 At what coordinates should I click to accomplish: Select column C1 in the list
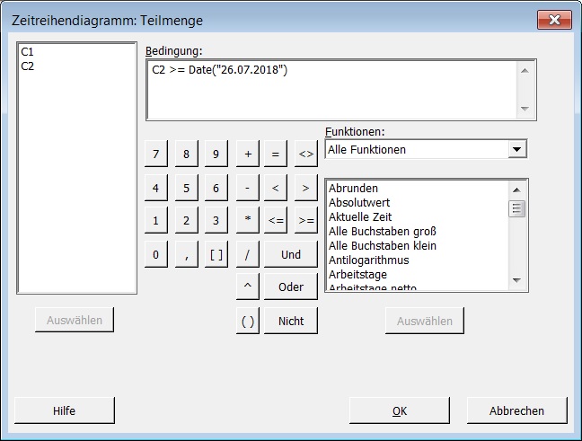tap(28, 51)
